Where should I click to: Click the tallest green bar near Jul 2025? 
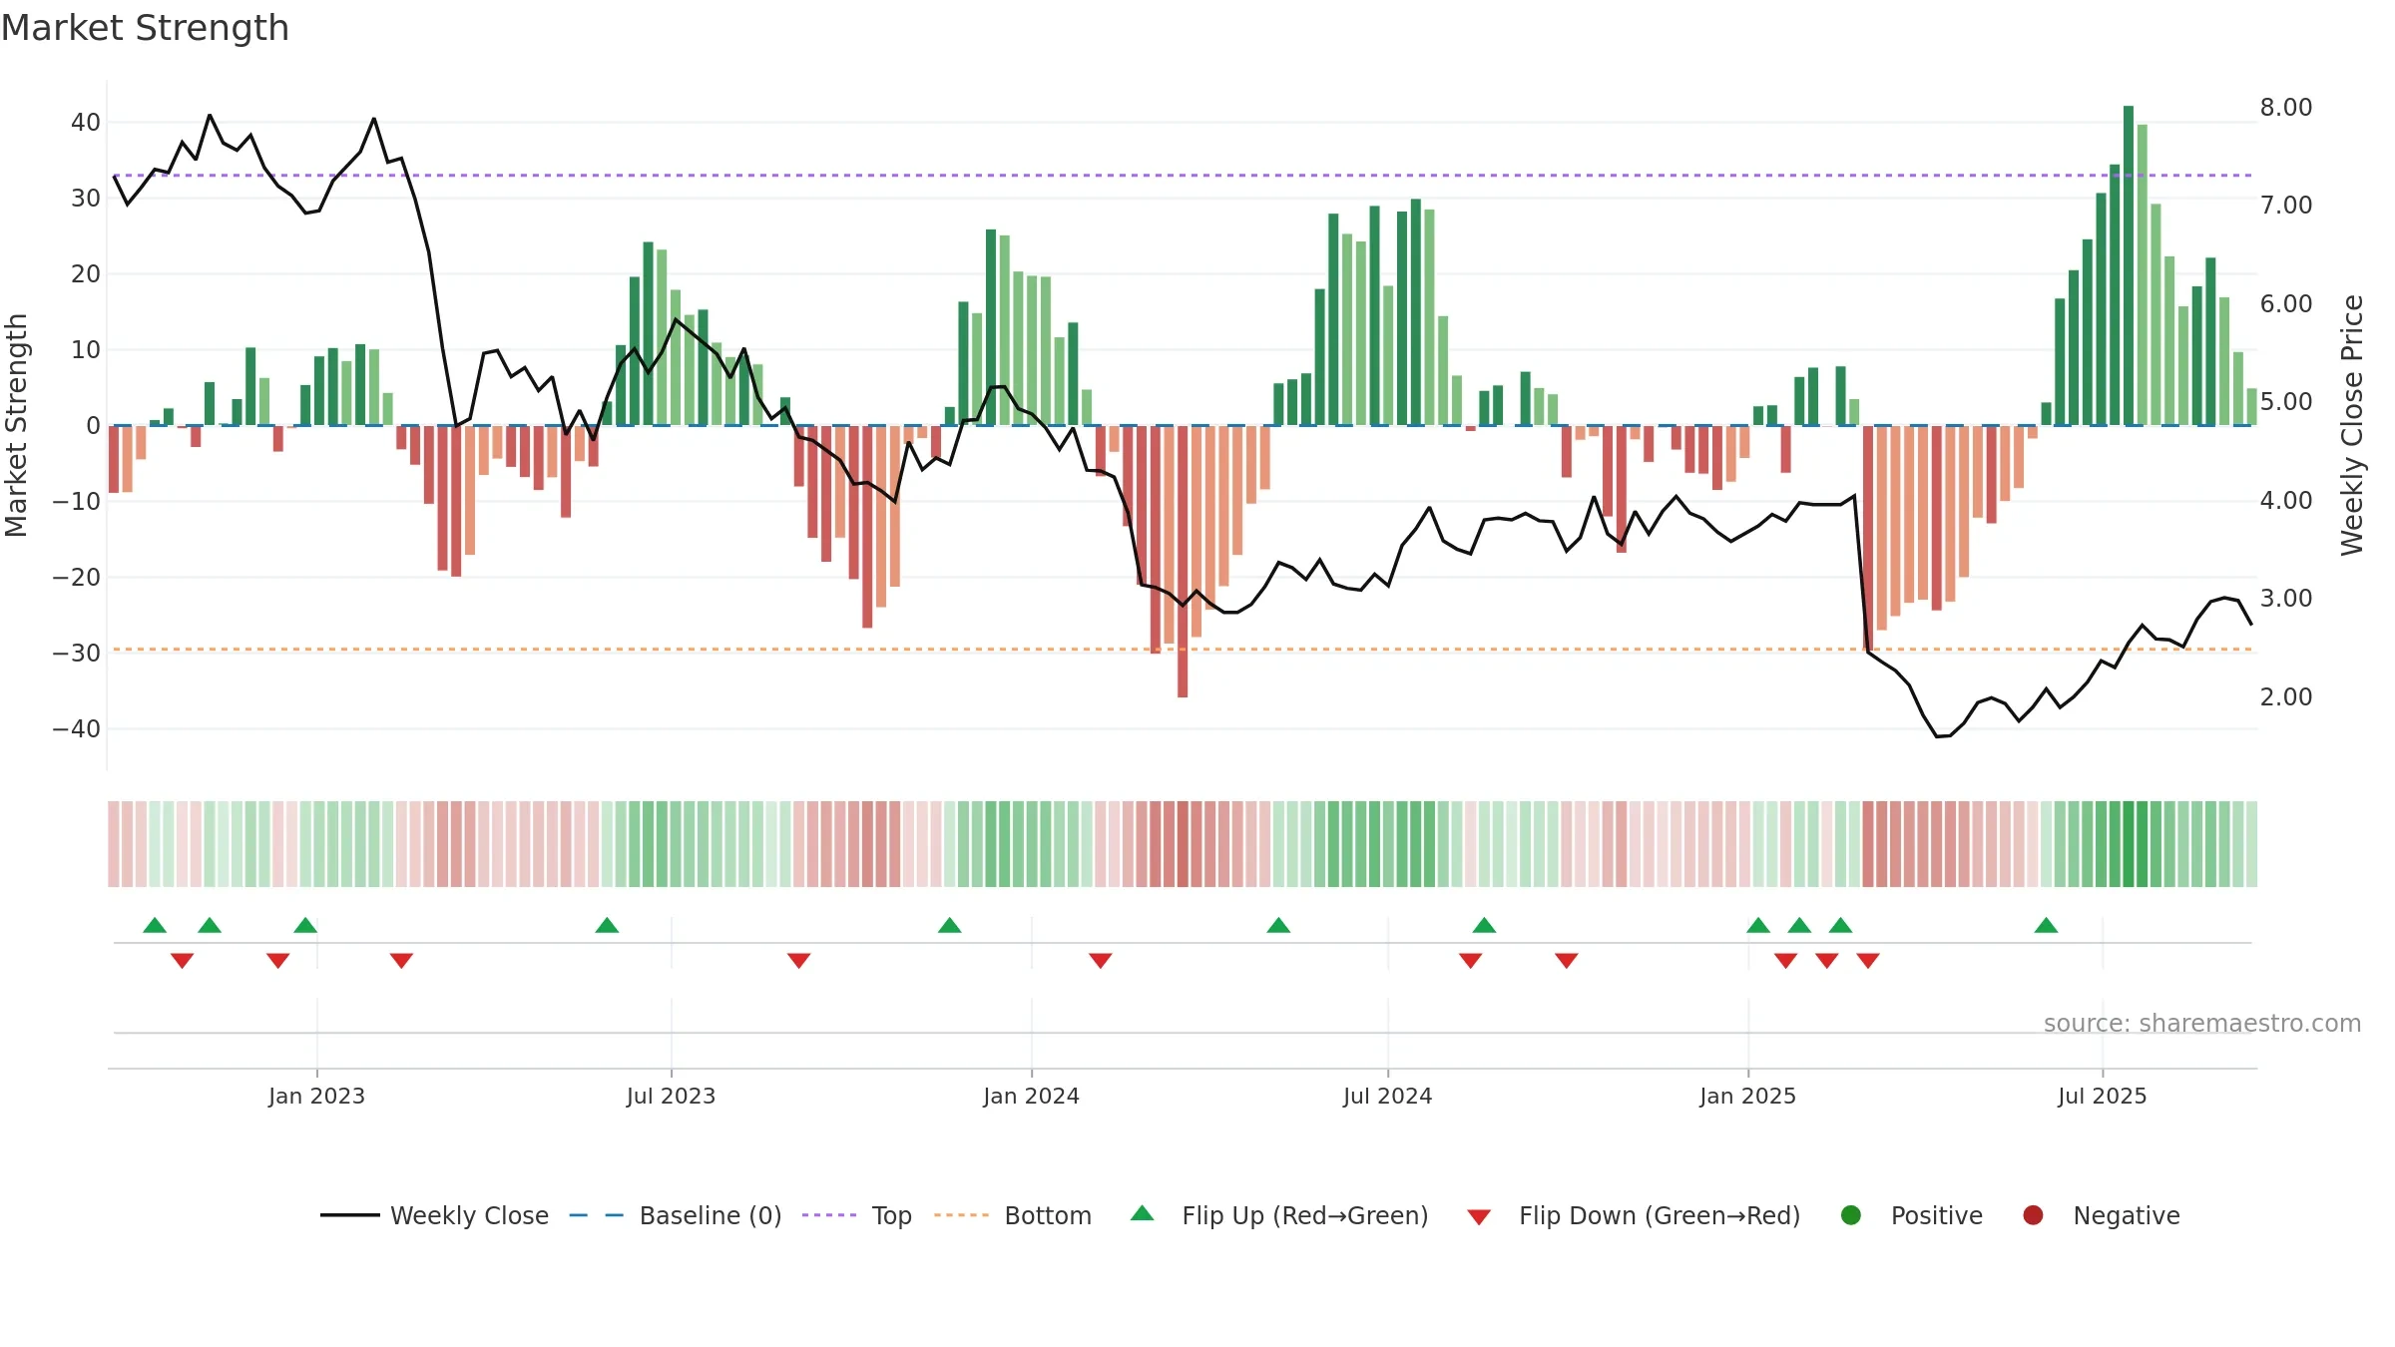click(2129, 265)
